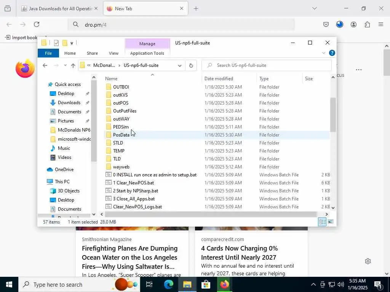
Task: Select the 3 Close_All_Apps.bat file icon
Action: (x=109, y=198)
